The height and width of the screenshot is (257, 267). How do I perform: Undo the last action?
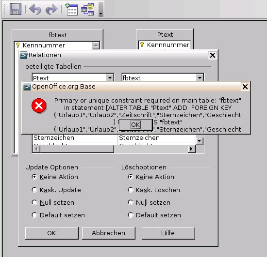[x=35, y=10]
